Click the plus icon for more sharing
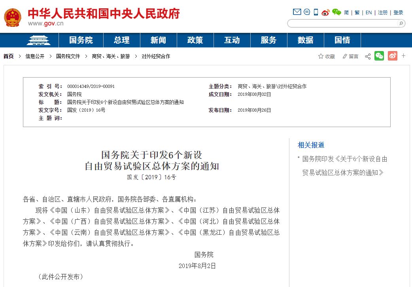The image size is (412, 287). pyautogui.click(x=404, y=56)
